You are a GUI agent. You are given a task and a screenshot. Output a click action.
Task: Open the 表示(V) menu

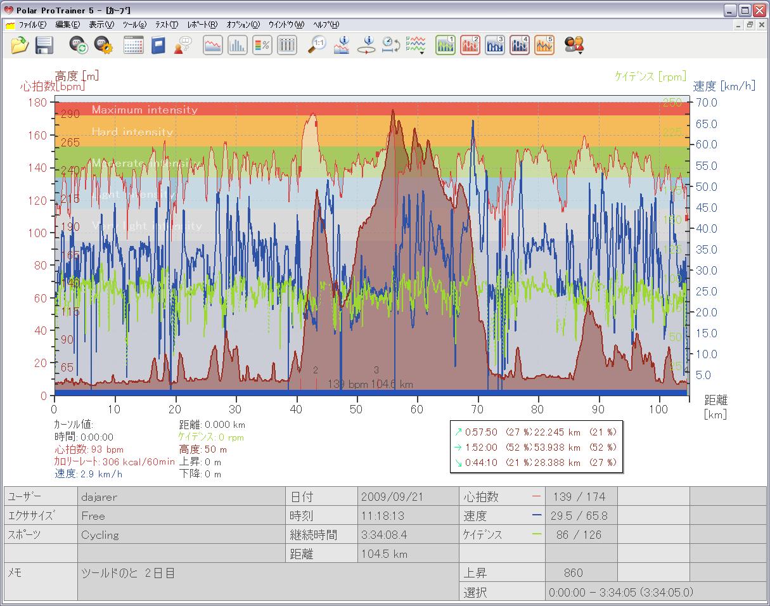(101, 25)
